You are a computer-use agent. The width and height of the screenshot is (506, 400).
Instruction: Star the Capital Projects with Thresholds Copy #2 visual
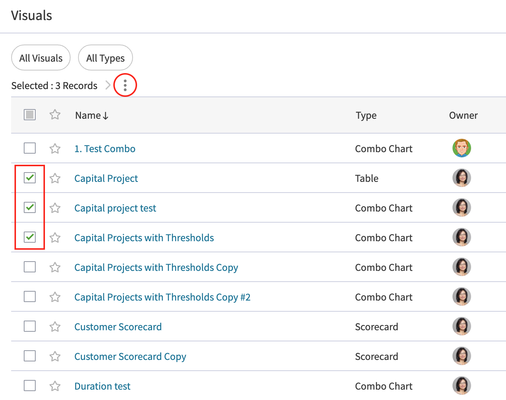pyautogui.click(x=55, y=297)
